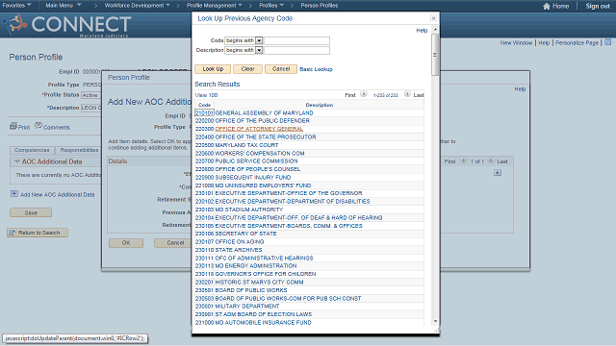Screen dimensions: 616x346
Task: Click the scrollbar up arrow in lookup dialog
Action: click(435, 30)
